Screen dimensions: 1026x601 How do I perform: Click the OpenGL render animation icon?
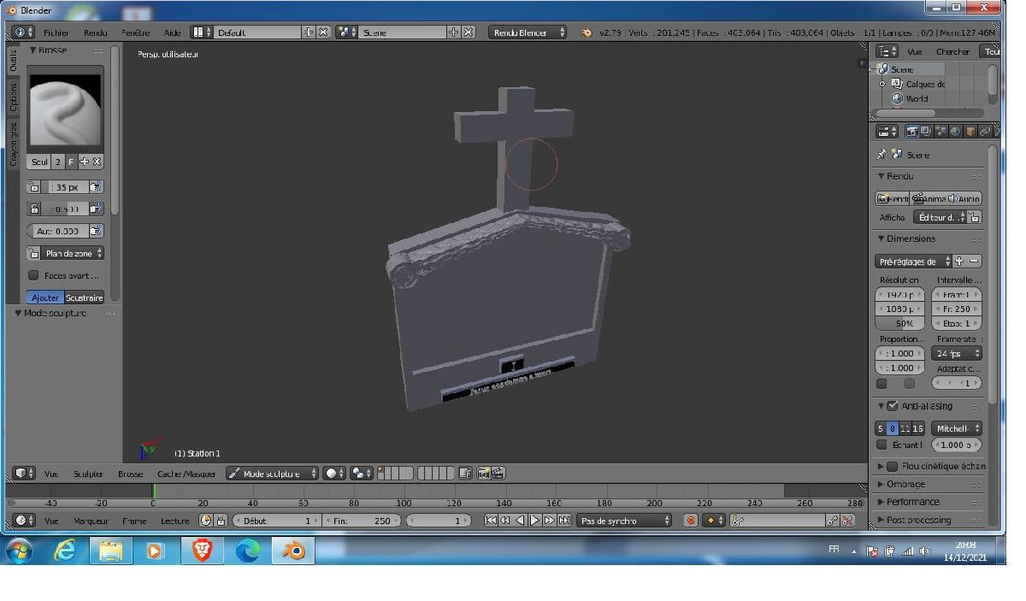pos(498,473)
